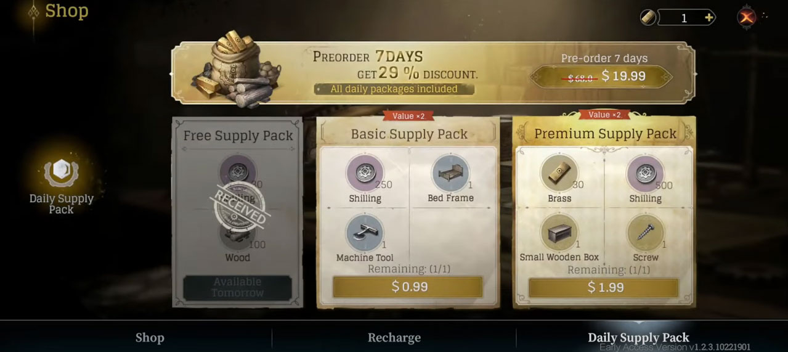This screenshot has width=788, height=352.
Task: Add gold bars with the plus icon
Action: [709, 18]
